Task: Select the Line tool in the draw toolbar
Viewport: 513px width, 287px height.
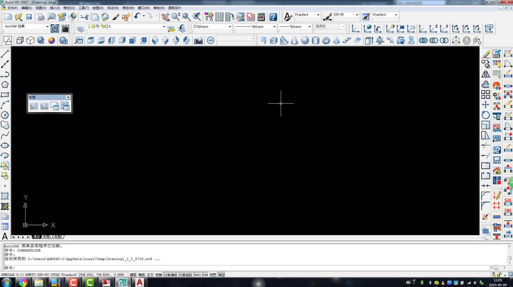Action: tap(5, 53)
